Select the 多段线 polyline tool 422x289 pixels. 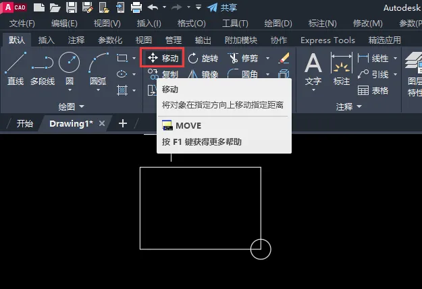[43, 68]
